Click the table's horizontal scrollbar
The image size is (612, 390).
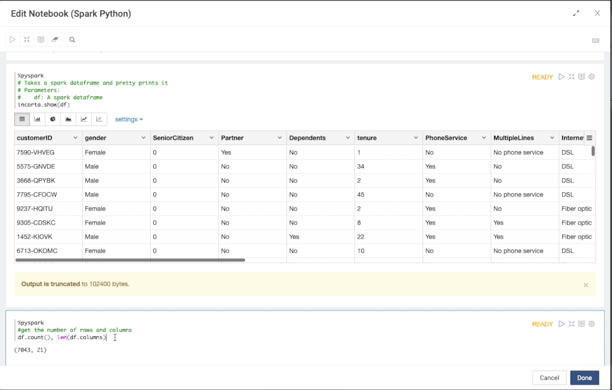coord(130,260)
